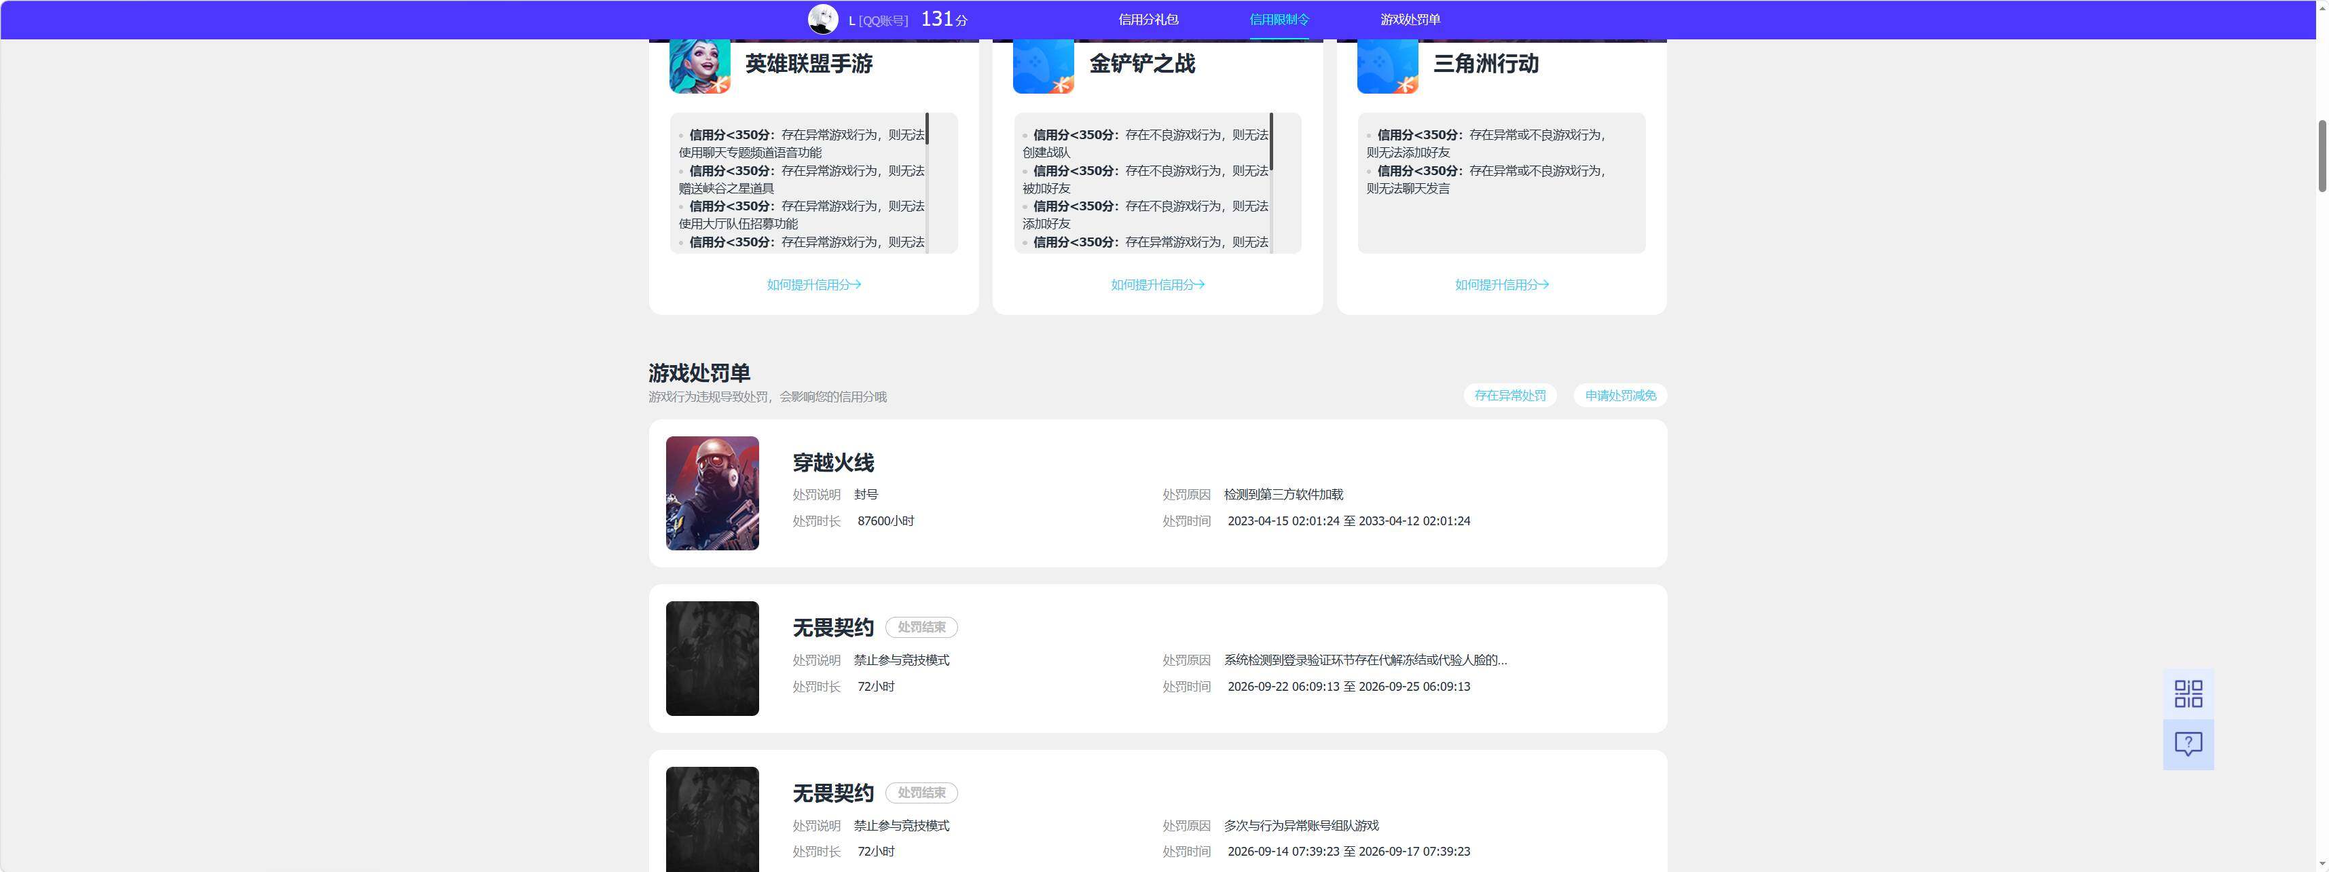Click reason 多次与行为异常账号组队游戏

pos(1302,826)
